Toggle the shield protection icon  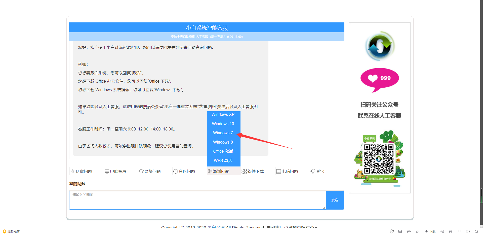(392, 231)
